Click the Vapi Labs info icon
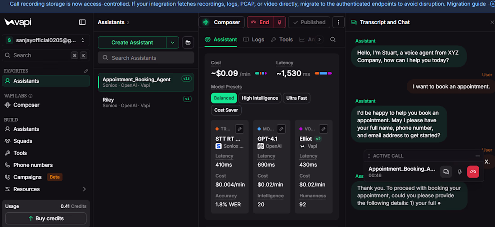495x227 pixels. [30, 96]
